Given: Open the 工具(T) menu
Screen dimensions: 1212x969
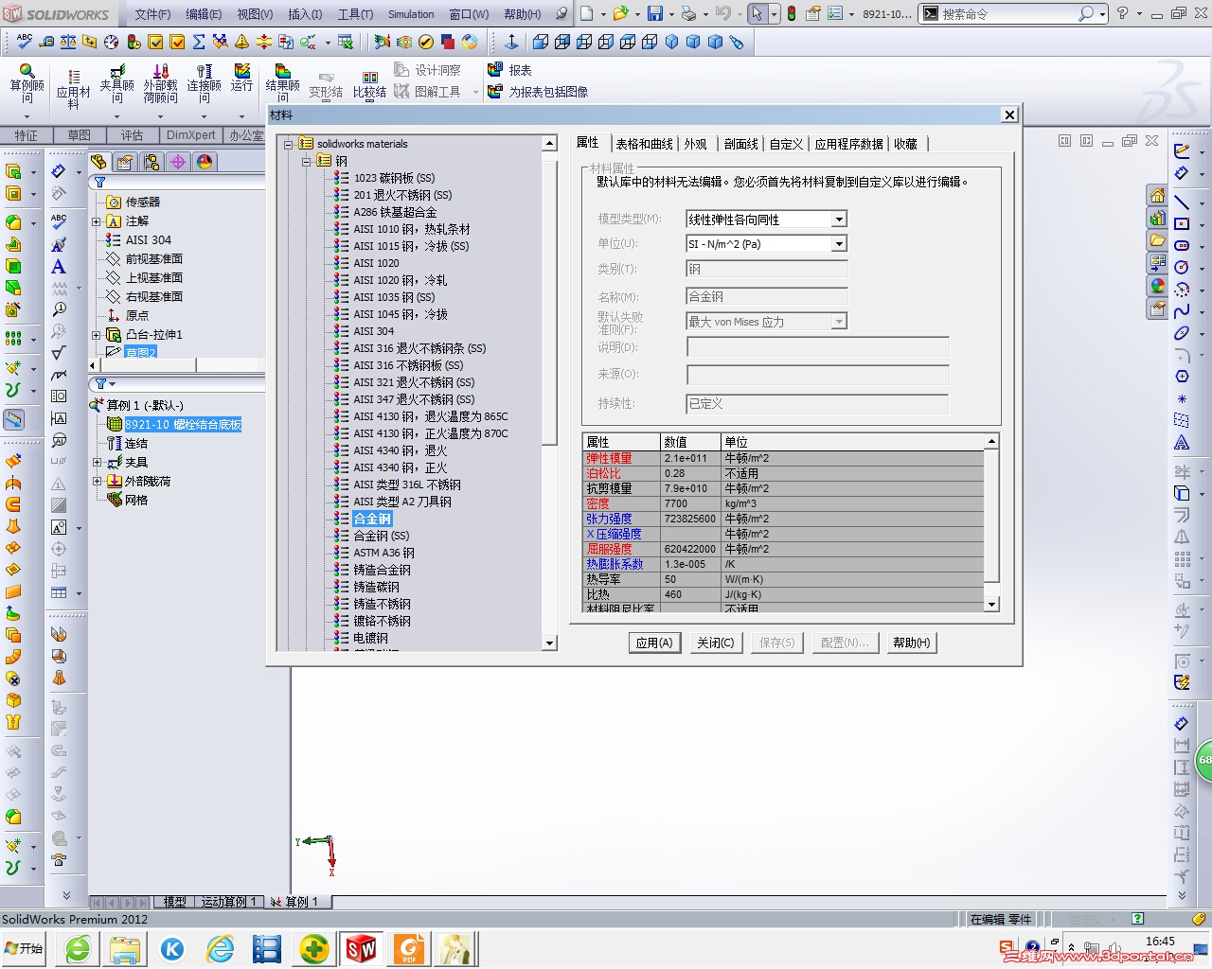Looking at the screenshot, I should (x=355, y=14).
